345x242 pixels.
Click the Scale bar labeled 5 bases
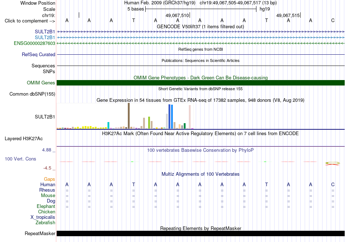point(201,9)
